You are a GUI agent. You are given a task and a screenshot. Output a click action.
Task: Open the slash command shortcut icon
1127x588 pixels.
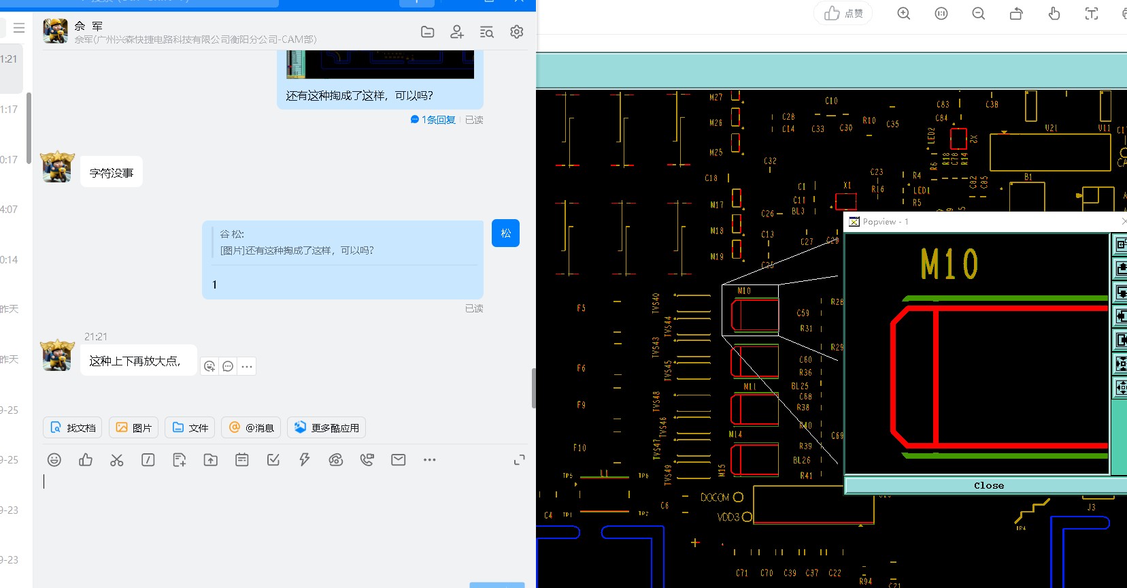click(x=148, y=460)
